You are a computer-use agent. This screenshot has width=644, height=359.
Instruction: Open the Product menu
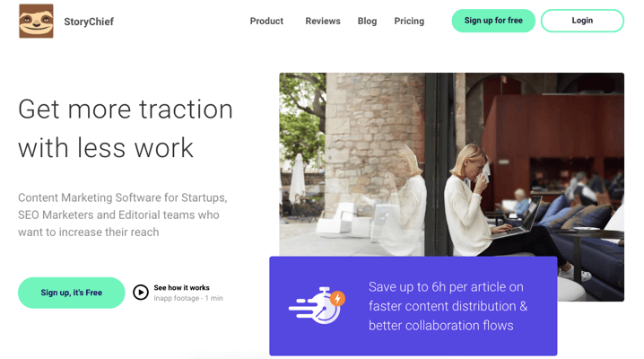[x=266, y=21]
